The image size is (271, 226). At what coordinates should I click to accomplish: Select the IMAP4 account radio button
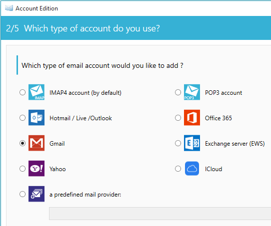coord(22,92)
